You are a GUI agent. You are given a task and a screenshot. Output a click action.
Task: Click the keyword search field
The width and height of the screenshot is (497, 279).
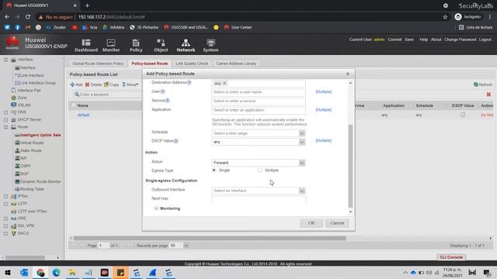tap(108, 95)
